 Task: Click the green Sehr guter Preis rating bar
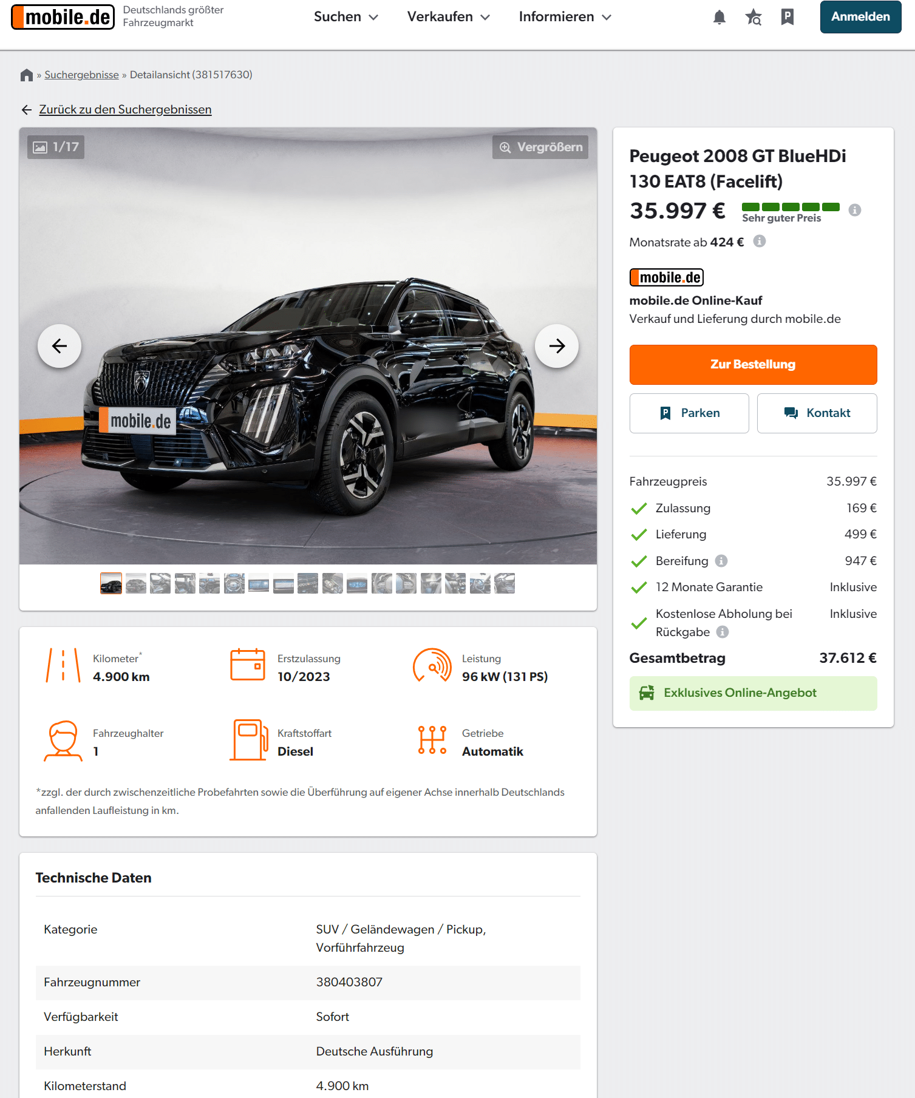[791, 207]
